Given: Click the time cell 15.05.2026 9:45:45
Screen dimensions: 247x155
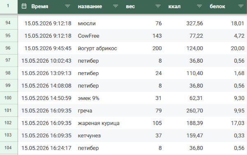Looking at the screenshot, I should [46, 48].
